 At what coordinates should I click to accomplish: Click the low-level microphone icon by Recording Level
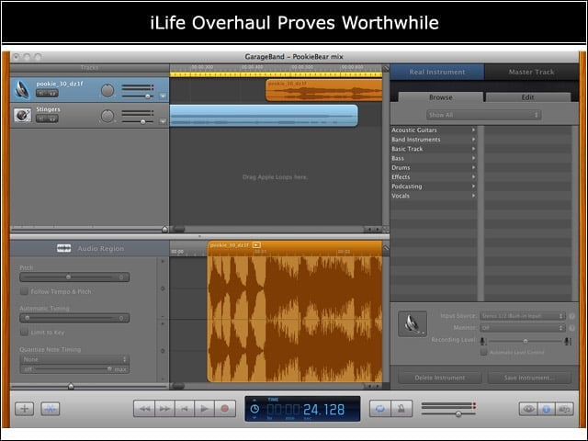click(483, 341)
